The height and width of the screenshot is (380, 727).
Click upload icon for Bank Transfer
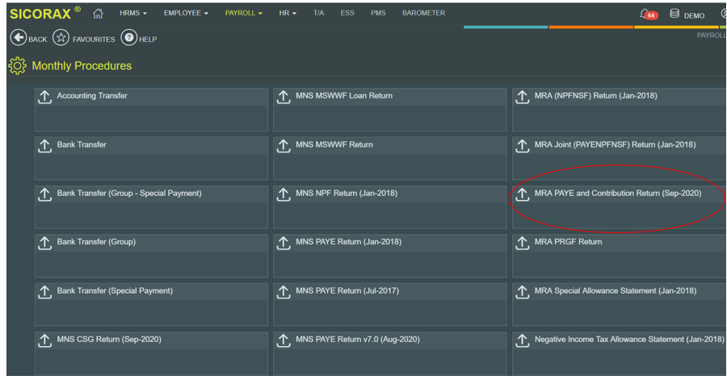[x=44, y=146]
